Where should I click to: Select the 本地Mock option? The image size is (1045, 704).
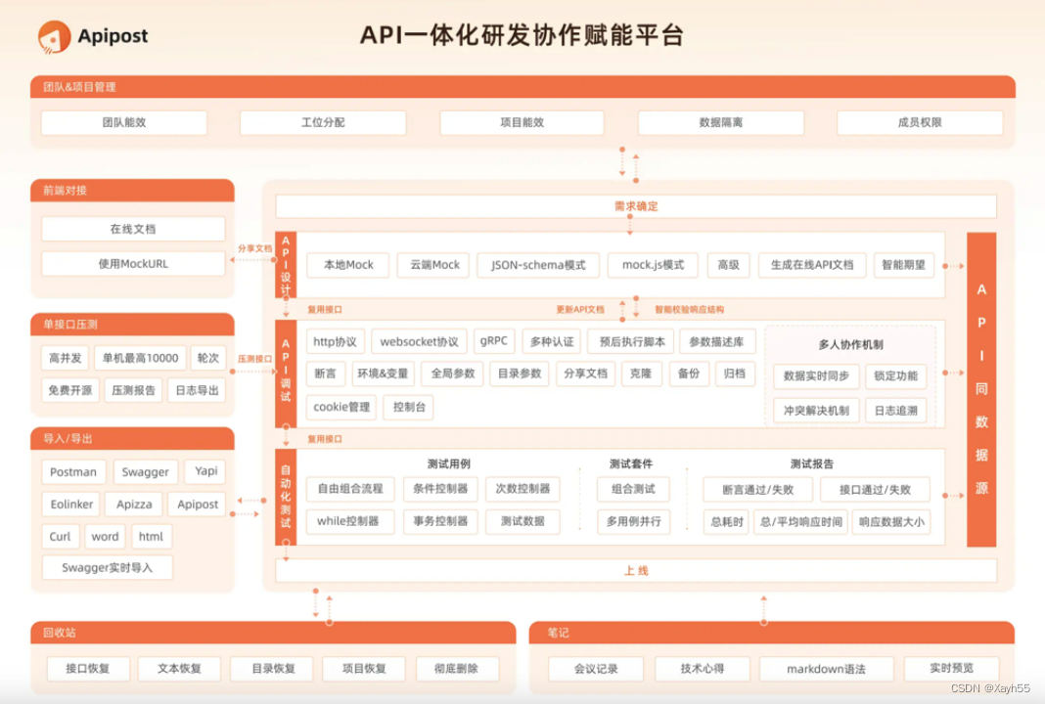tap(347, 265)
